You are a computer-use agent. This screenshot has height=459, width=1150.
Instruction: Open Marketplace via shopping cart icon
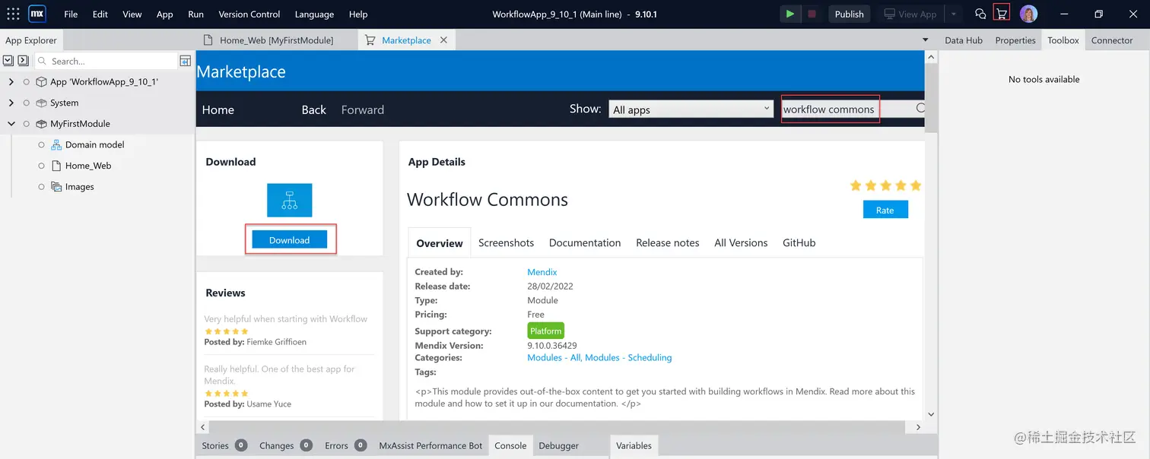[x=1002, y=14]
